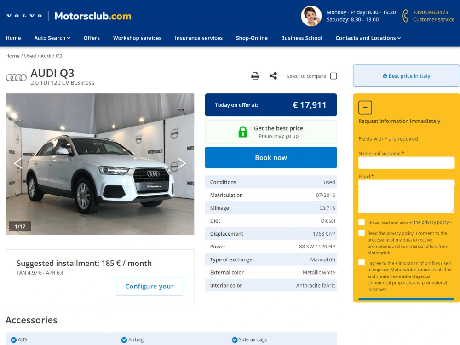The image size is (460, 345).
Task: Click the Audi four-rings logo
Action: pos(16,77)
